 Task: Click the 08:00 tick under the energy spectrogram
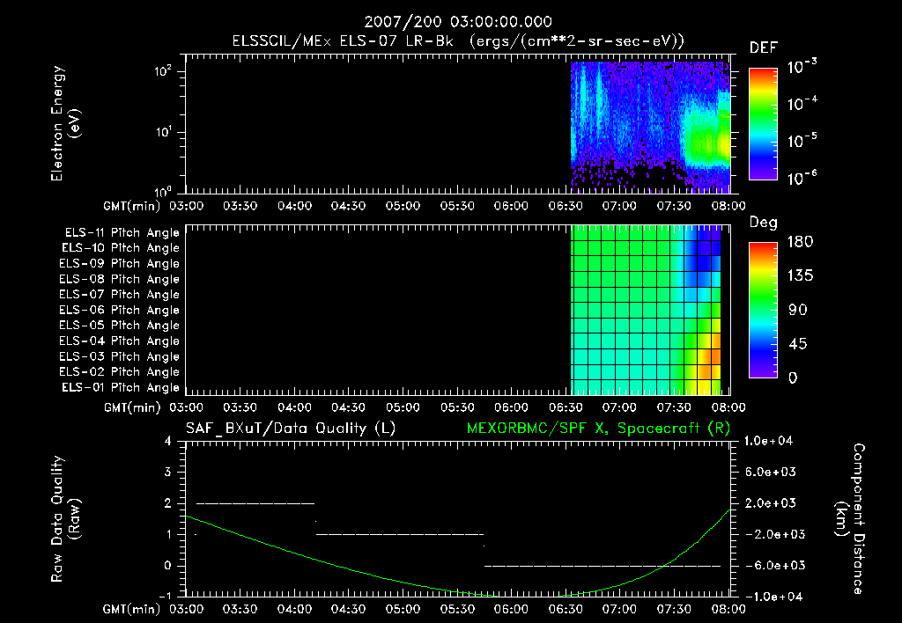728,206
